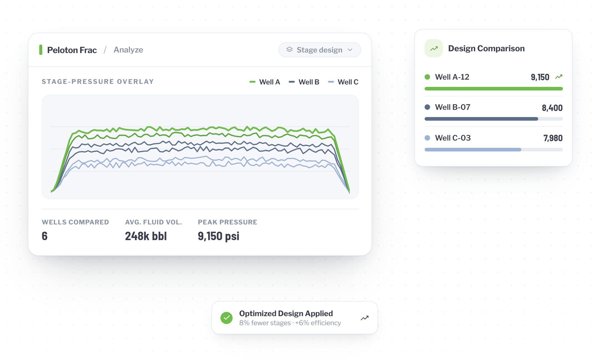Screen dimensions: 604x362
Task: Click the trend arrow next to 9,150
Action: pyautogui.click(x=559, y=77)
